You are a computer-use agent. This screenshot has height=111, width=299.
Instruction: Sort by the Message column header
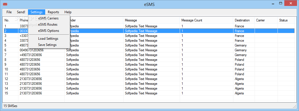[x=151, y=20]
